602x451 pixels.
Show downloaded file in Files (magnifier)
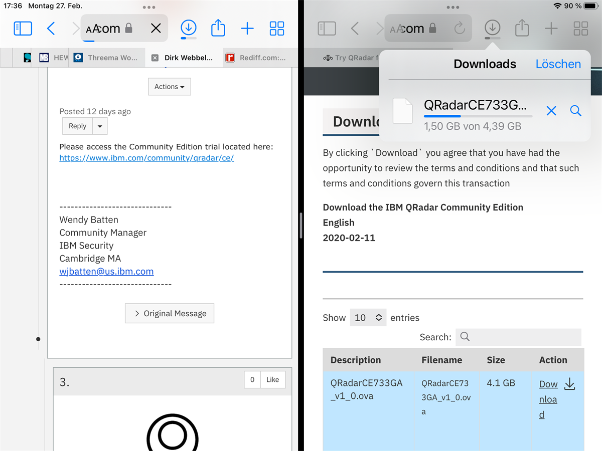click(575, 111)
